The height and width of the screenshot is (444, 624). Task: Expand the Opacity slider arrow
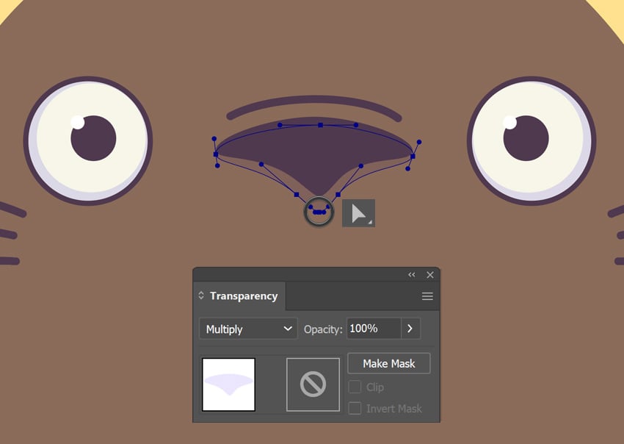click(x=410, y=329)
